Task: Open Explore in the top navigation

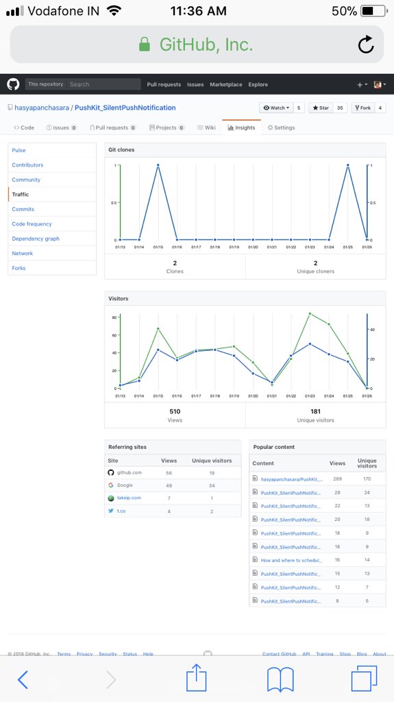Action: pos(258,84)
